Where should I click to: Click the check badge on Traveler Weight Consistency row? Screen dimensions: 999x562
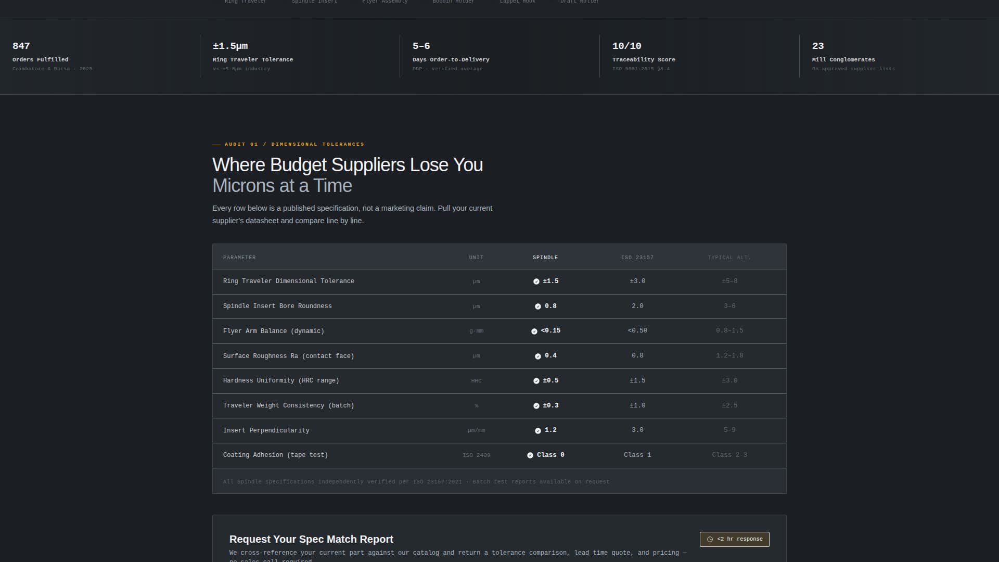(x=536, y=406)
